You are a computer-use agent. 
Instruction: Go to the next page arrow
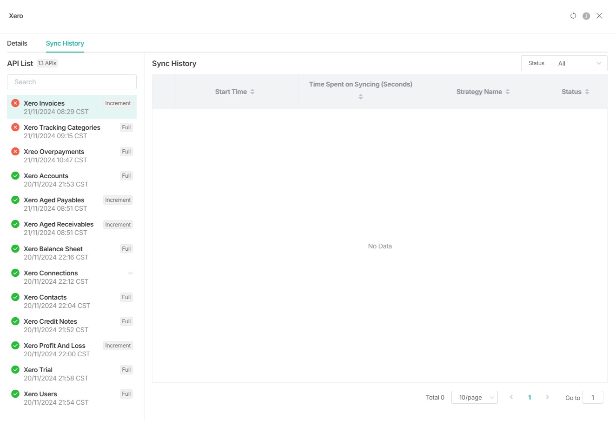[x=547, y=397]
